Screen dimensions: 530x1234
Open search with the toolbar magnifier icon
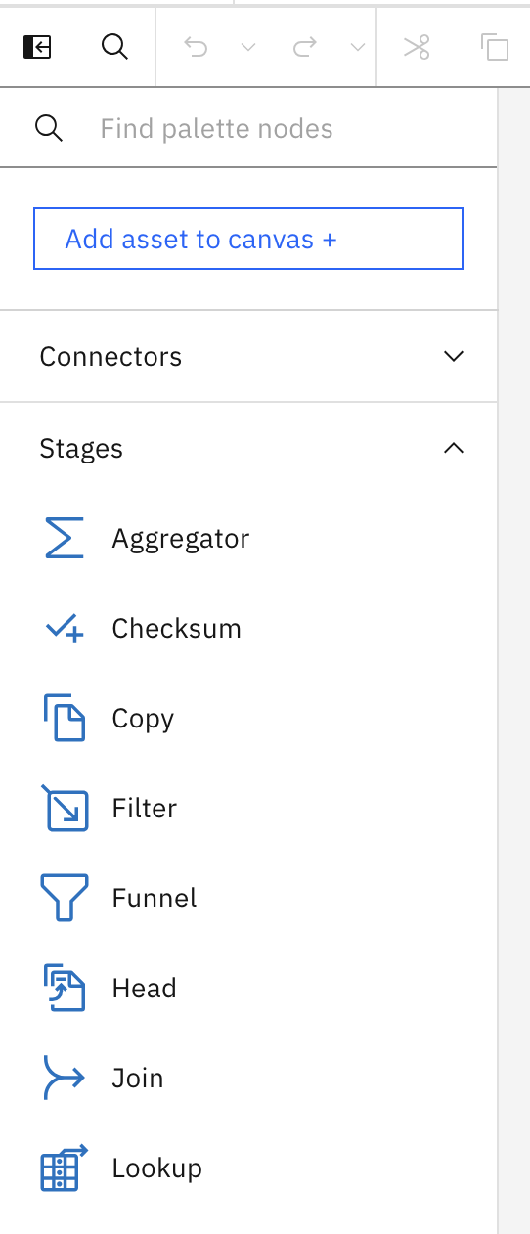coord(115,47)
